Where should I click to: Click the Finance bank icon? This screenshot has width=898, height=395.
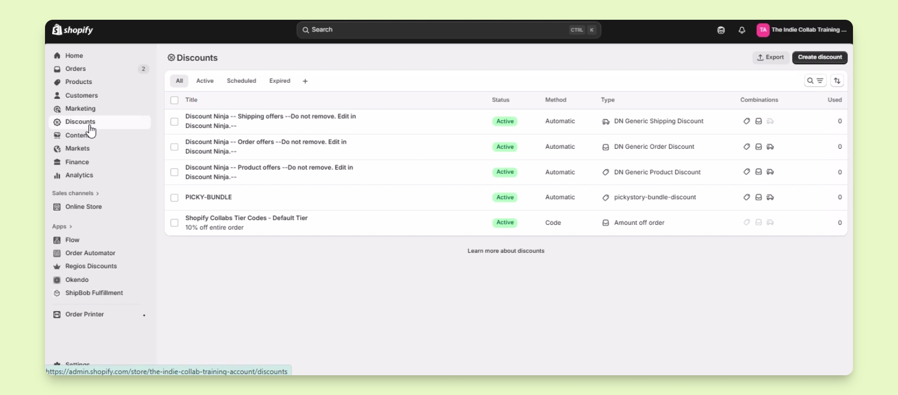click(57, 162)
